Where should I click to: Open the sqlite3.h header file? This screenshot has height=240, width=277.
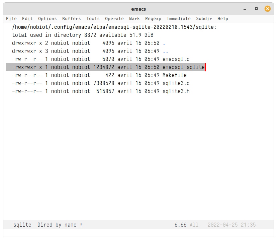176,91
